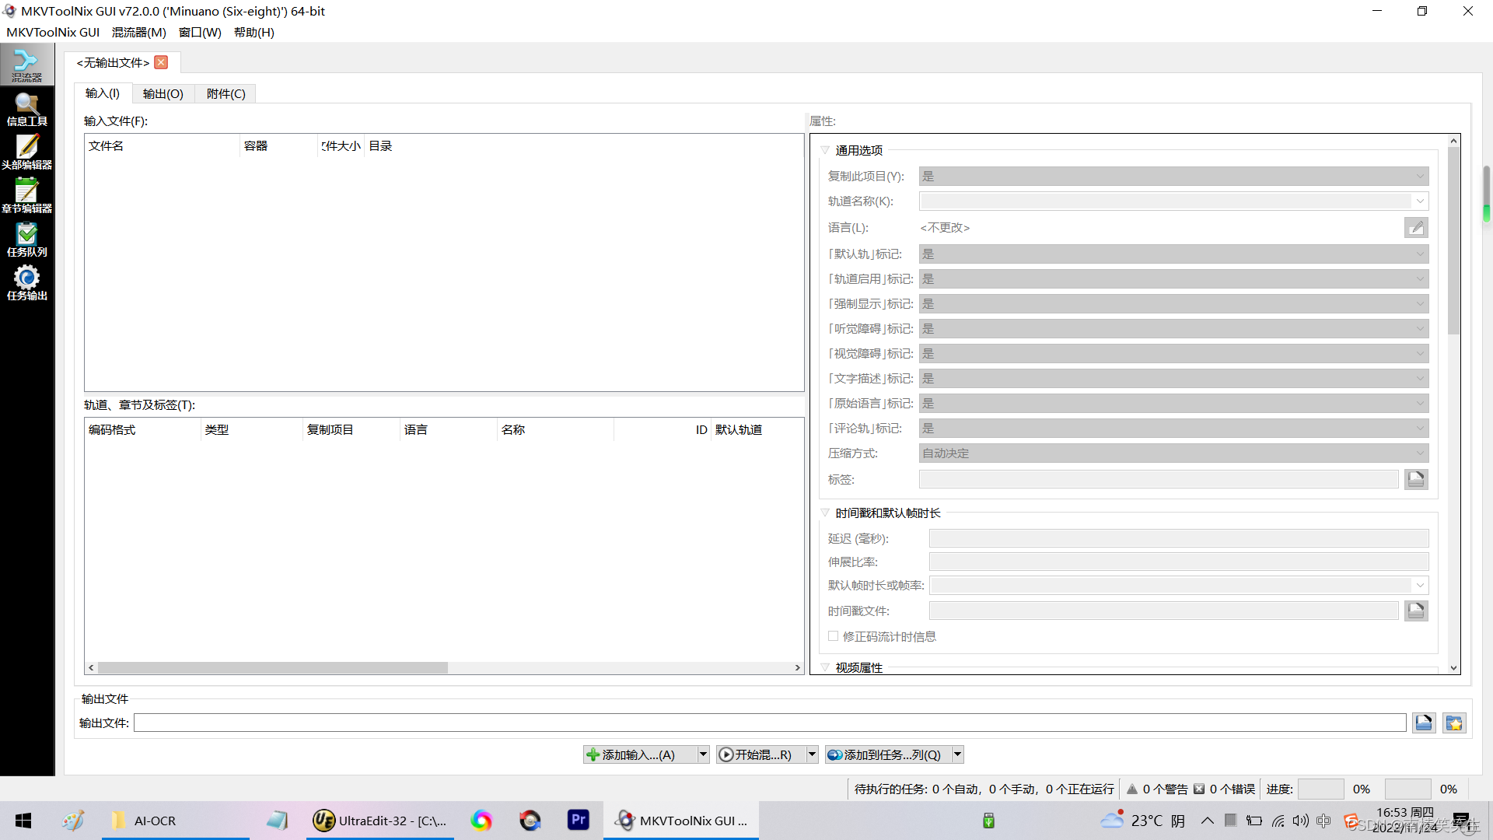Open 混流器(M) menu
The width and height of the screenshot is (1493, 840).
139,32
